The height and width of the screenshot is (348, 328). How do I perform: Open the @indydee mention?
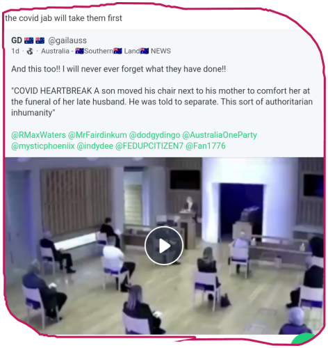click(x=95, y=146)
